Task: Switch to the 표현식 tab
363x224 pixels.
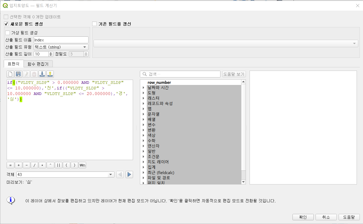Action: click(x=14, y=64)
